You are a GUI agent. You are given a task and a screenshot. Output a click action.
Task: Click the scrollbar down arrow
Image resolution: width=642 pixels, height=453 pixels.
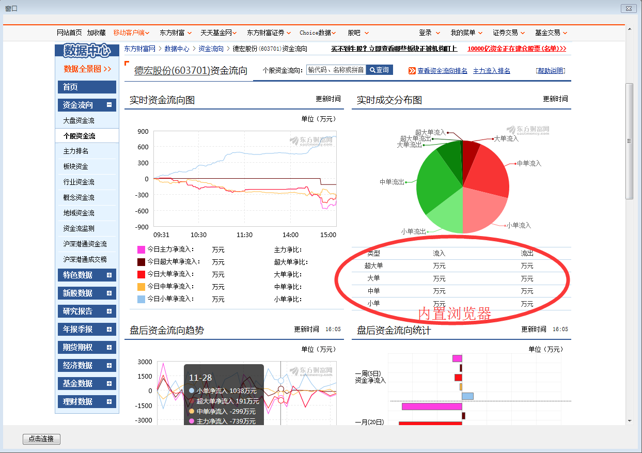pyautogui.click(x=629, y=421)
